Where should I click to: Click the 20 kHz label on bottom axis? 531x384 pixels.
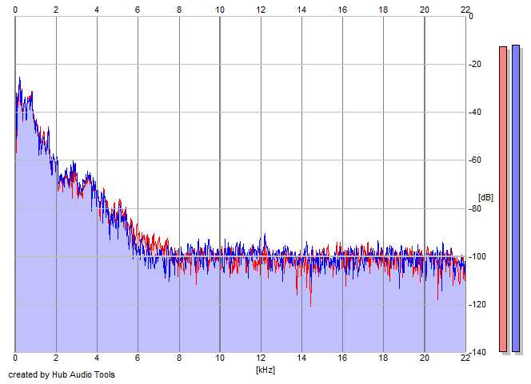pos(425,358)
